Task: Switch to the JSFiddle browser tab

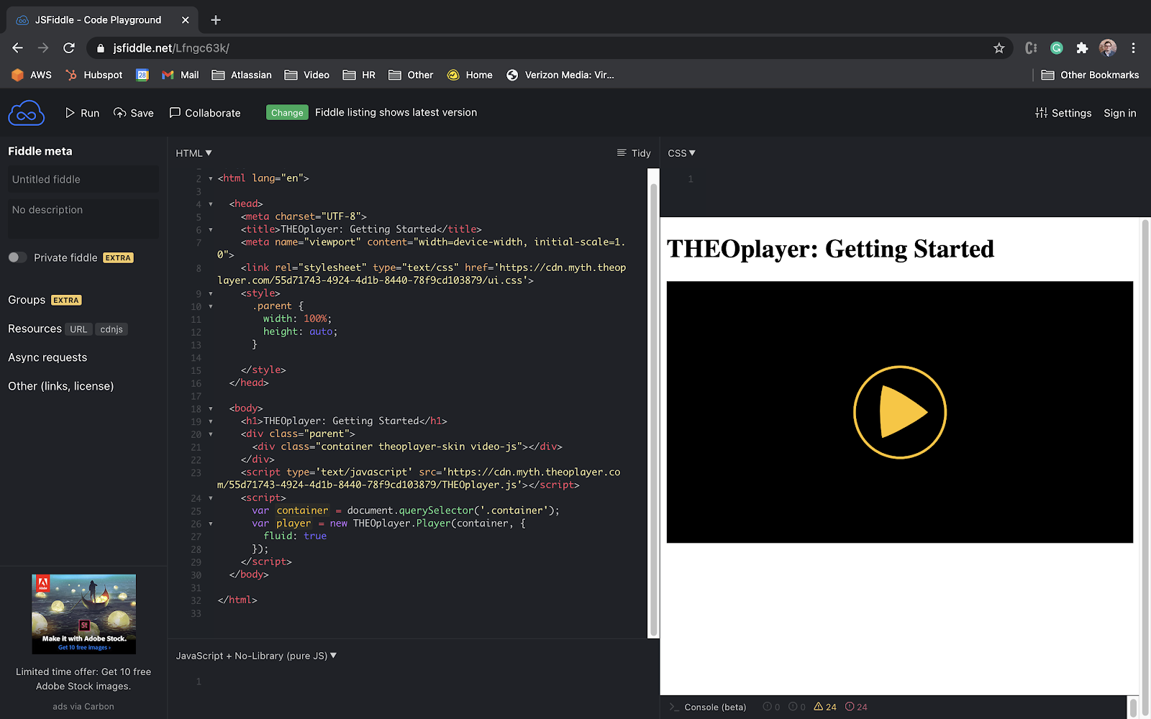Action: [97, 19]
